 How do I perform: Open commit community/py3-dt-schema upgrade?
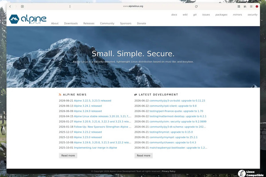click(177, 127)
